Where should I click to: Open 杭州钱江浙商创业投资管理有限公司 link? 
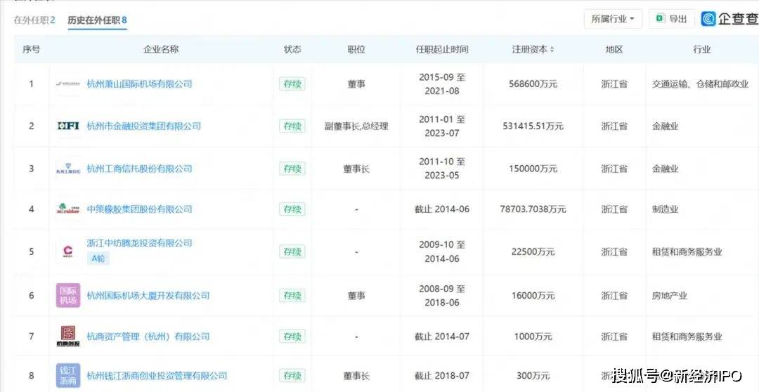(157, 376)
